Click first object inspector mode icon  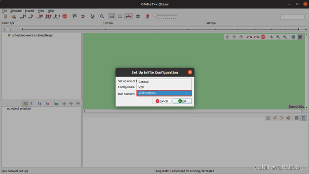tap(26, 104)
